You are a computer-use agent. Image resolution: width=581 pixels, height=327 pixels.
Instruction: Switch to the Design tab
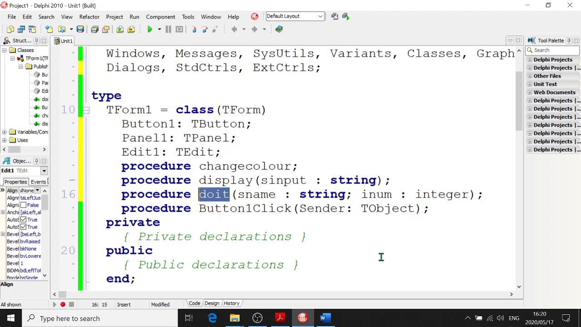(212, 303)
